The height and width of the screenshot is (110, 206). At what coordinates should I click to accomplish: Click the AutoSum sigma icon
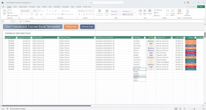tap(155, 10)
